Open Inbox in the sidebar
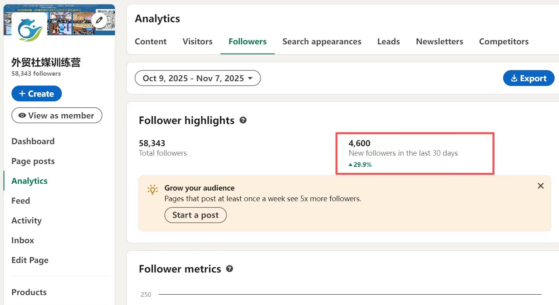Viewport: 559px width, 305px height. pyautogui.click(x=23, y=240)
